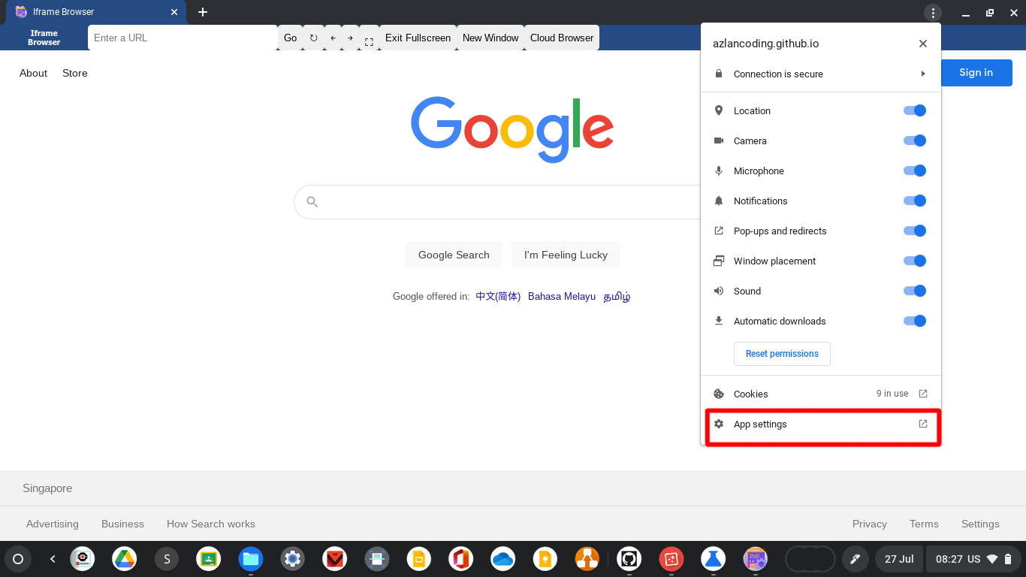Mute site with the Sound switch

click(915, 291)
